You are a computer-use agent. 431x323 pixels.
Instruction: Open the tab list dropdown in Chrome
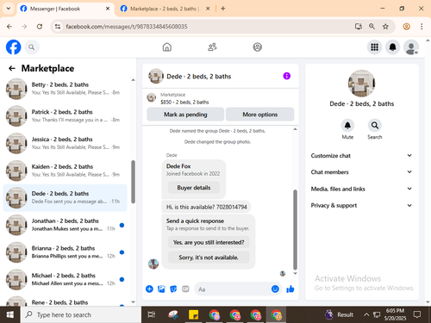pyautogui.click(x=9, y=9)
